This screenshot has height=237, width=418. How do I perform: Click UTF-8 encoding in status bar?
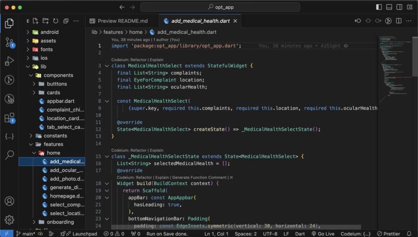coord(270,234)
